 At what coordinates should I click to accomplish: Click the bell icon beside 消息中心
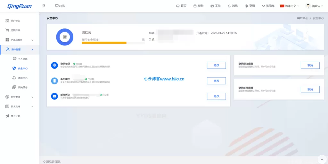coord(14,78)
